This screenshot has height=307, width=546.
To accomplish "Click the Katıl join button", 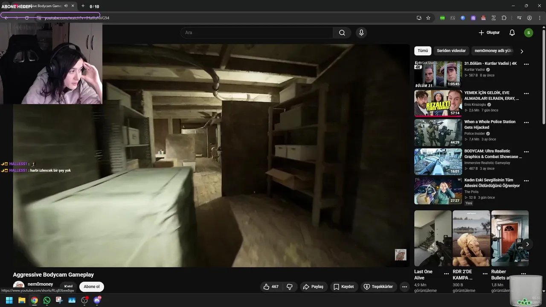I will 68,287.
